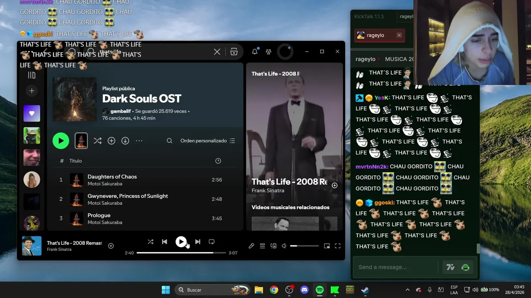Image resolution: width=531 pixels, height=298 pixels.
Task: Open the Liked Songs heart playlist
Action: point(32,113)
